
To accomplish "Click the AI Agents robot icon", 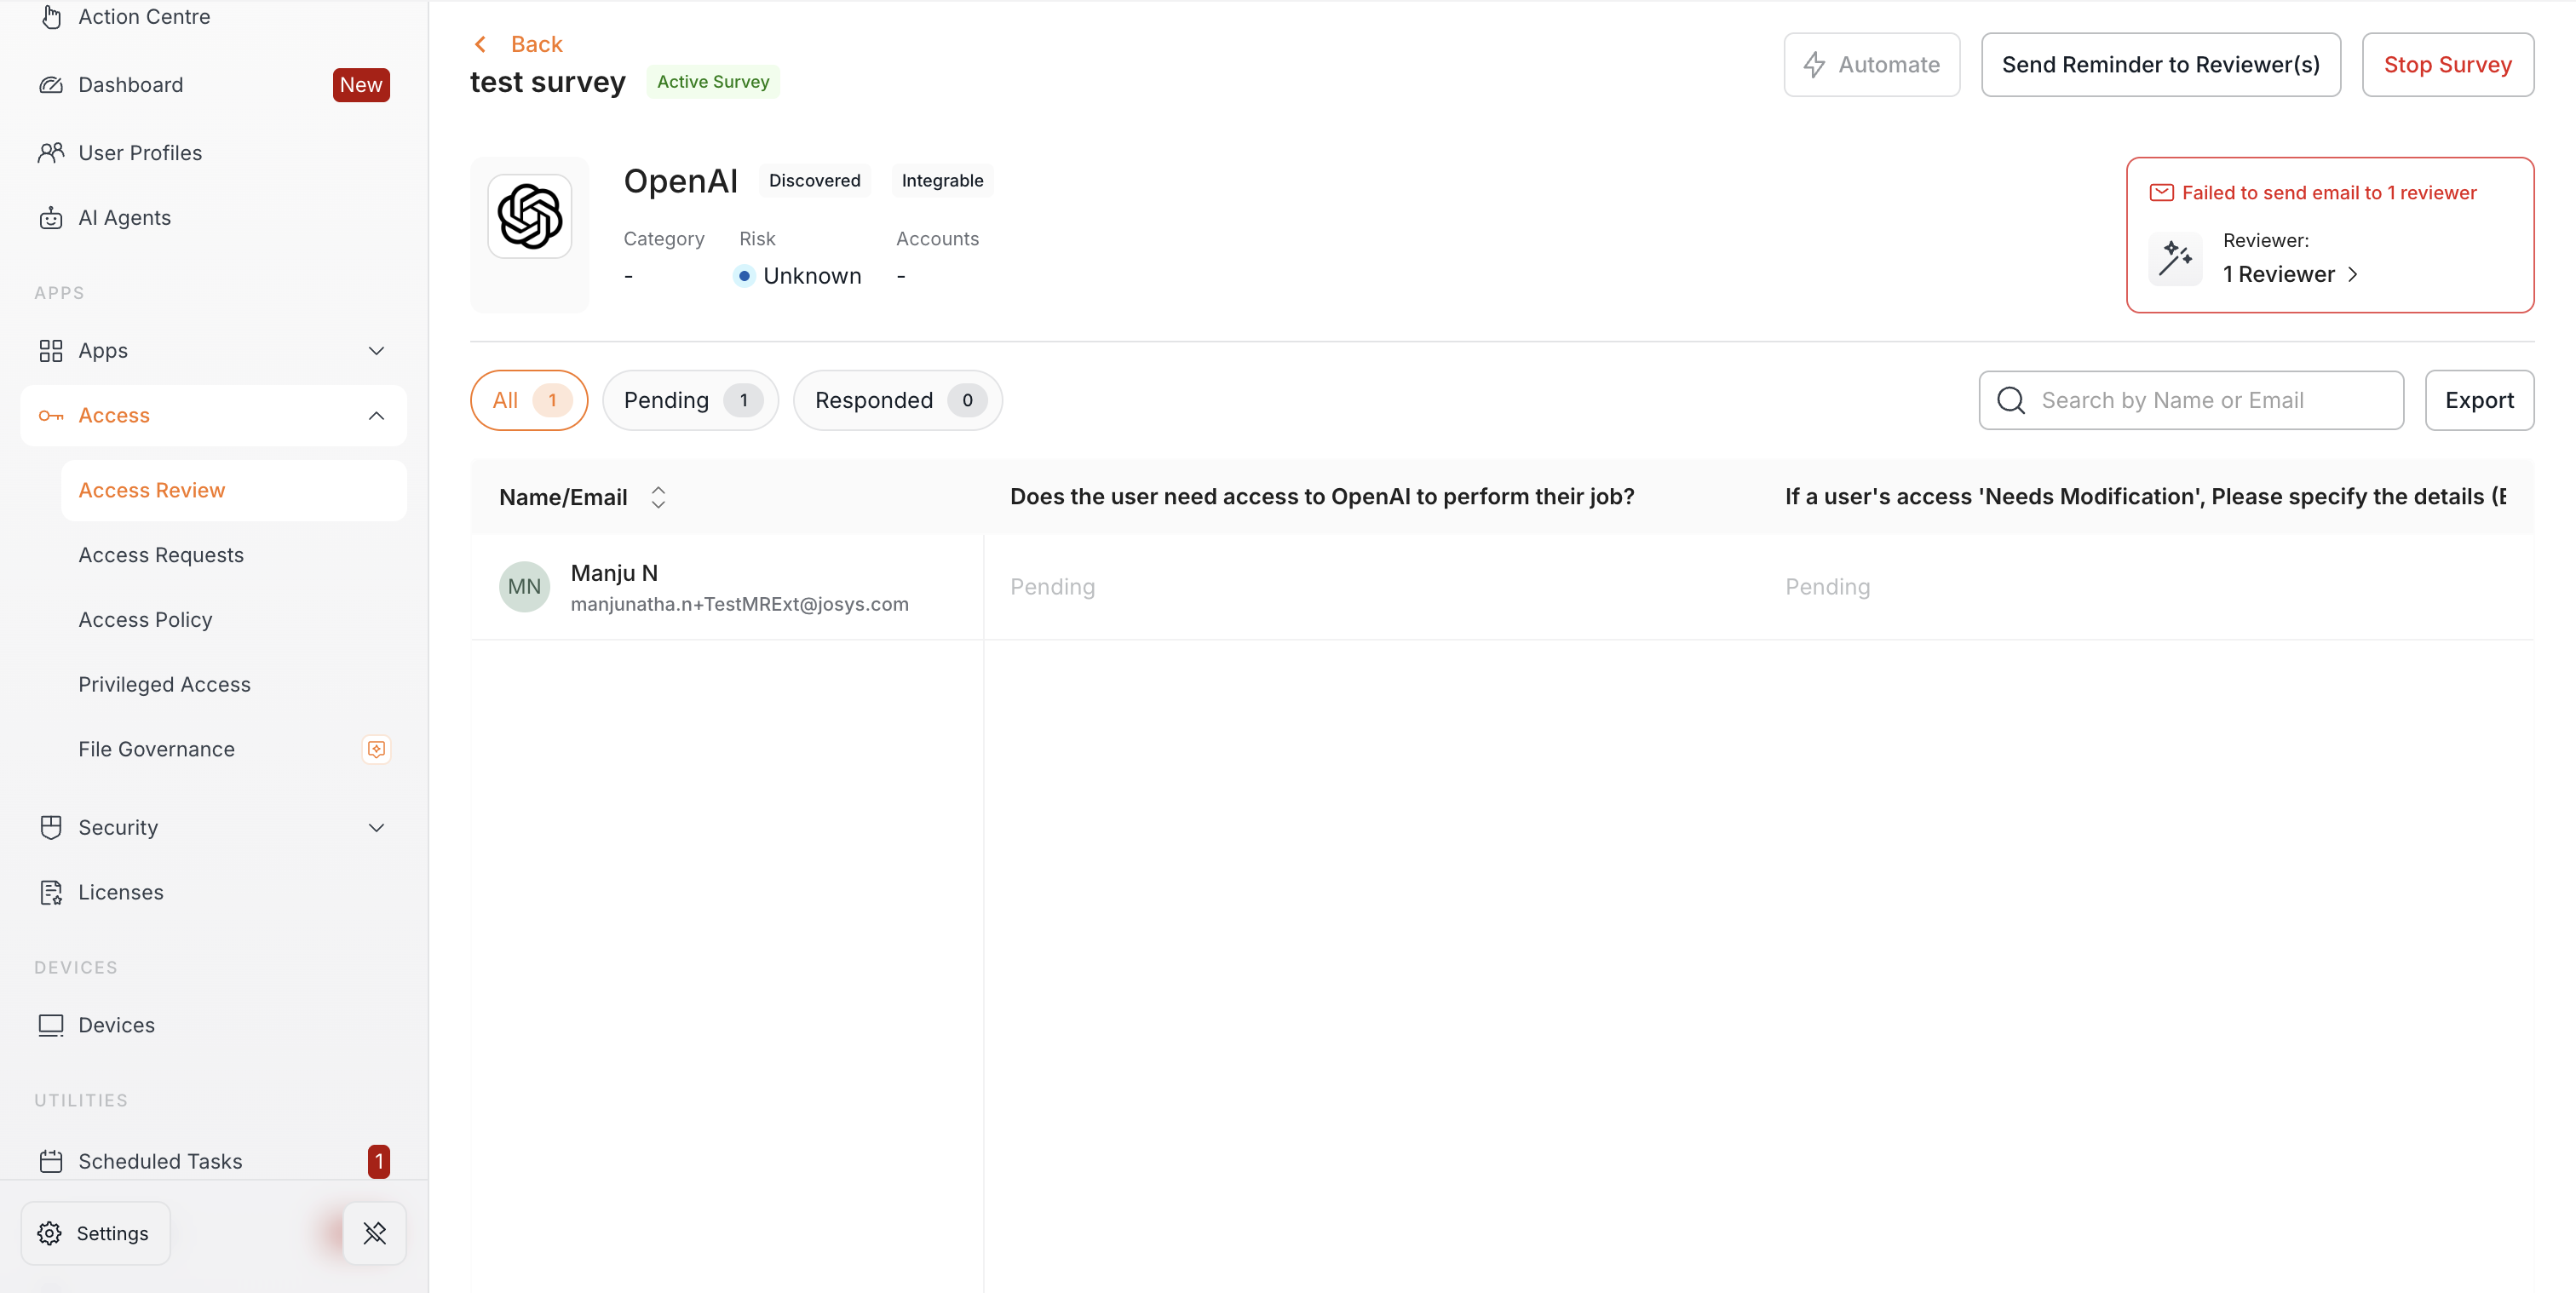I will pyautogui.click(x=51, y=218).
